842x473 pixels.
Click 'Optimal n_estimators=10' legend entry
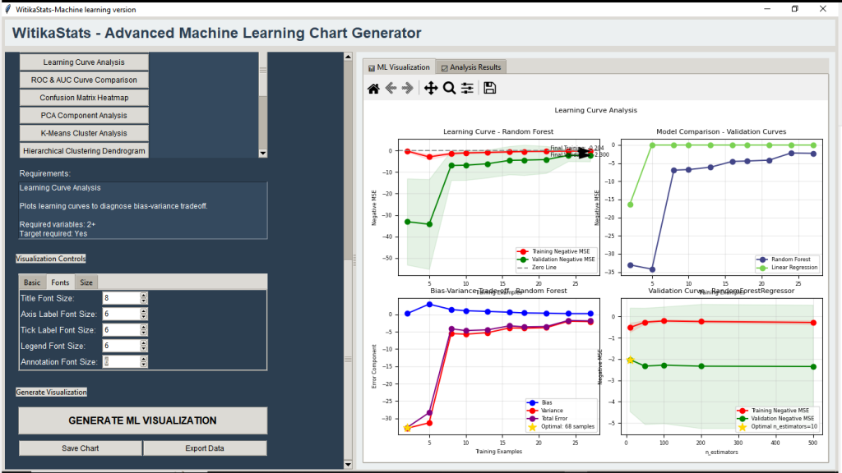(778, 427)
